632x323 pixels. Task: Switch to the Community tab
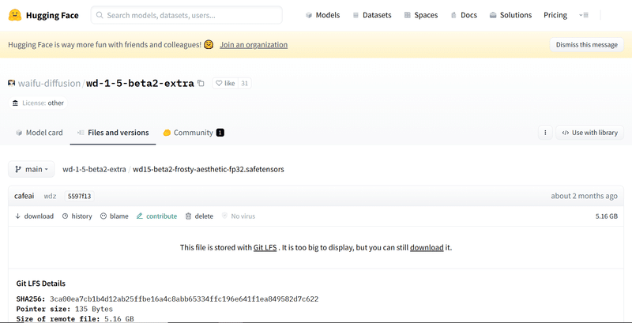click(194, 133)
